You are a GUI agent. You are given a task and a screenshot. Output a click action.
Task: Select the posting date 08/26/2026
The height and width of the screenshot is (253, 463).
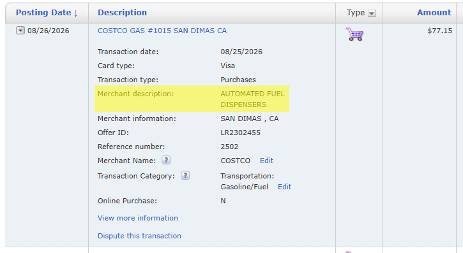pyautogui.click(x=48, y=31)
